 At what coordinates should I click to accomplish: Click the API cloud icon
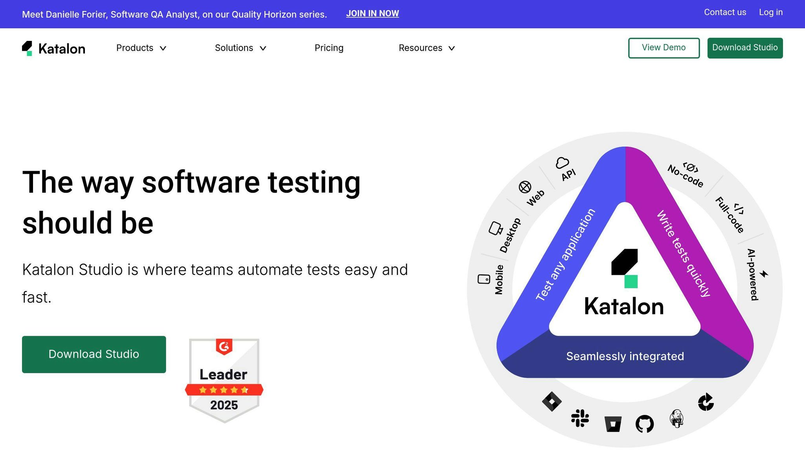(x=562, y=163)
